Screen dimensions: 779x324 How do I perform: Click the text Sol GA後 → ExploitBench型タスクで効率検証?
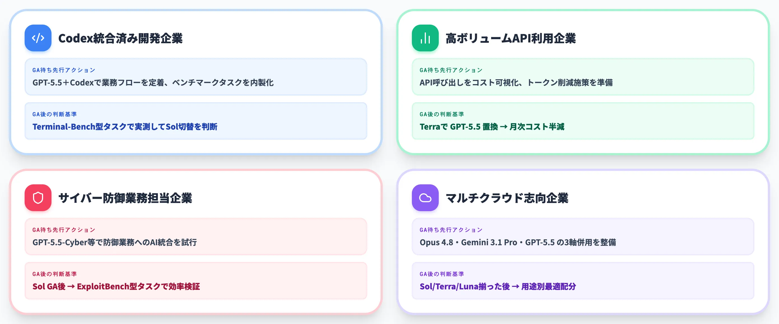[116, 286]
